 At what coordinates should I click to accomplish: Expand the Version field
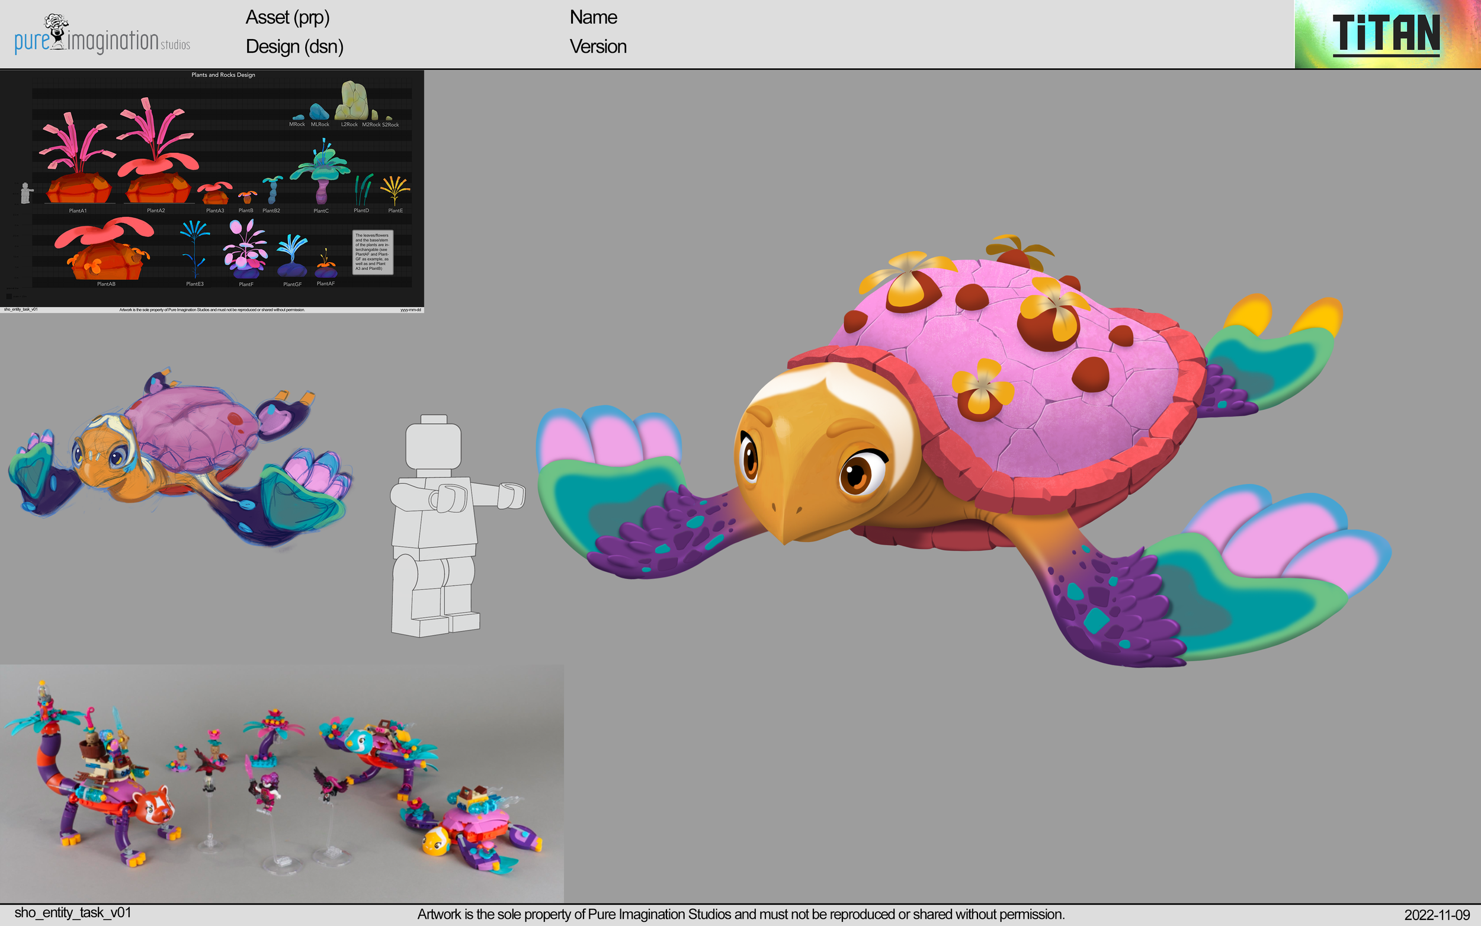click(x=598, y=47)
